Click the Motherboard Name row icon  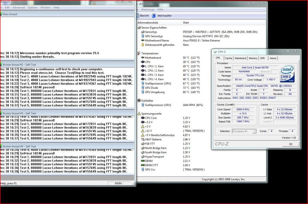point(143,40)
